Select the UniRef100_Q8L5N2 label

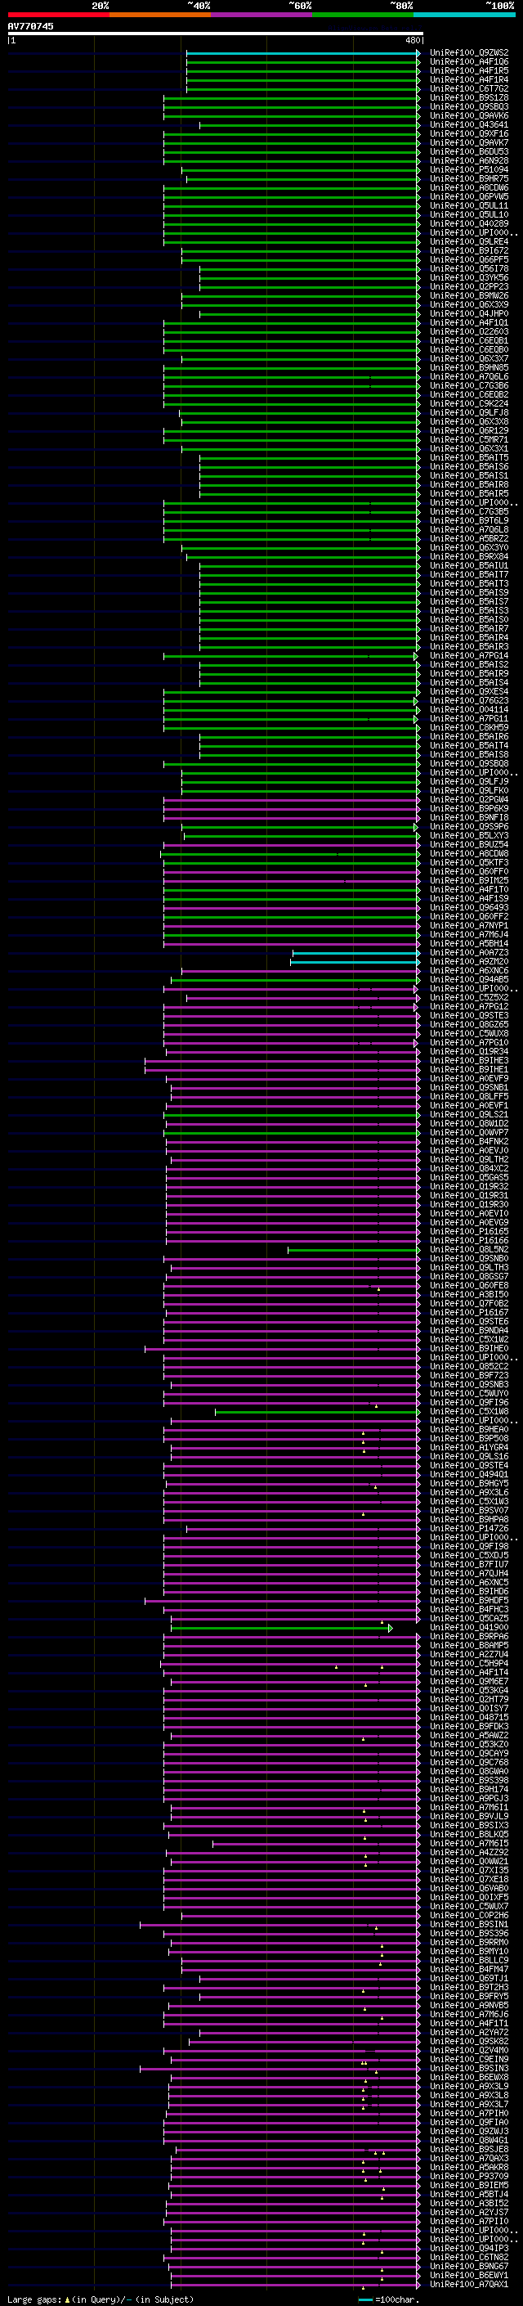(x=468, y=1250)
